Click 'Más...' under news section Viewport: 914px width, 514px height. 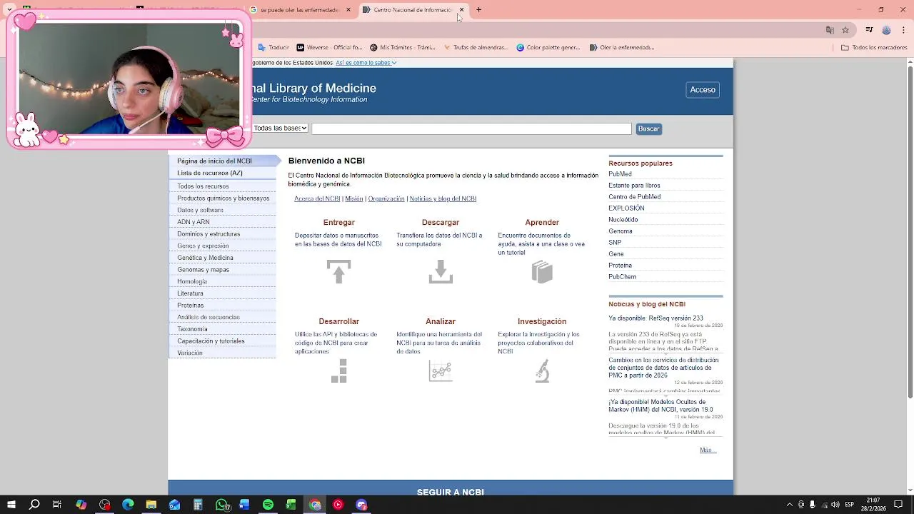tap(708, 450)
